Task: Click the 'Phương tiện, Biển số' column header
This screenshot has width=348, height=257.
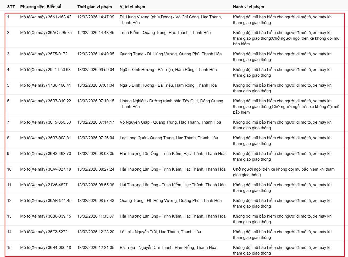Action: 45,6
